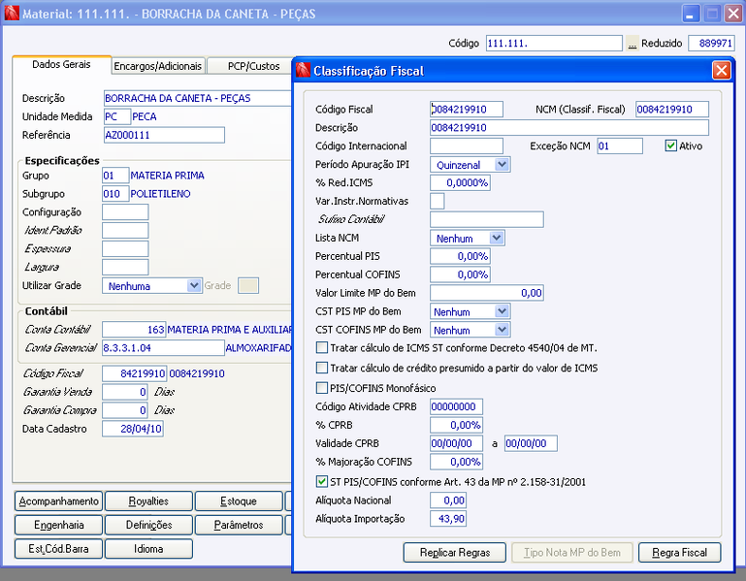
Task: Click the Referência field AZ000111
Action: [164, 135]
